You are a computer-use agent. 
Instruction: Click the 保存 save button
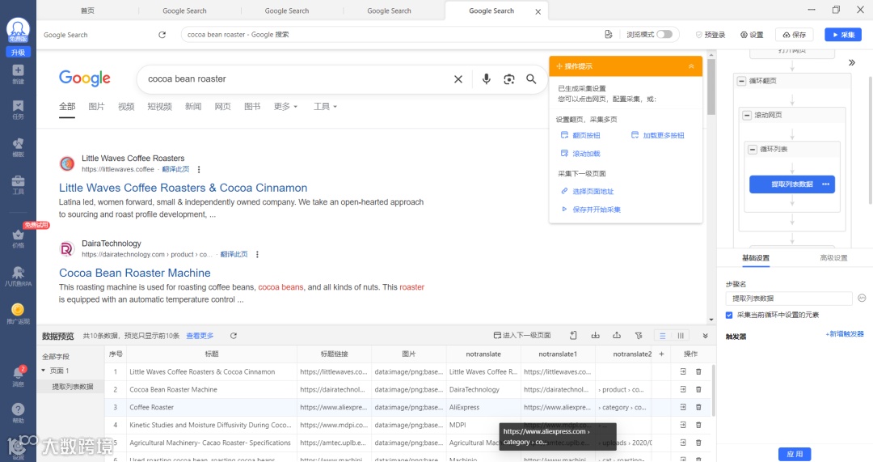pos(795,35)
